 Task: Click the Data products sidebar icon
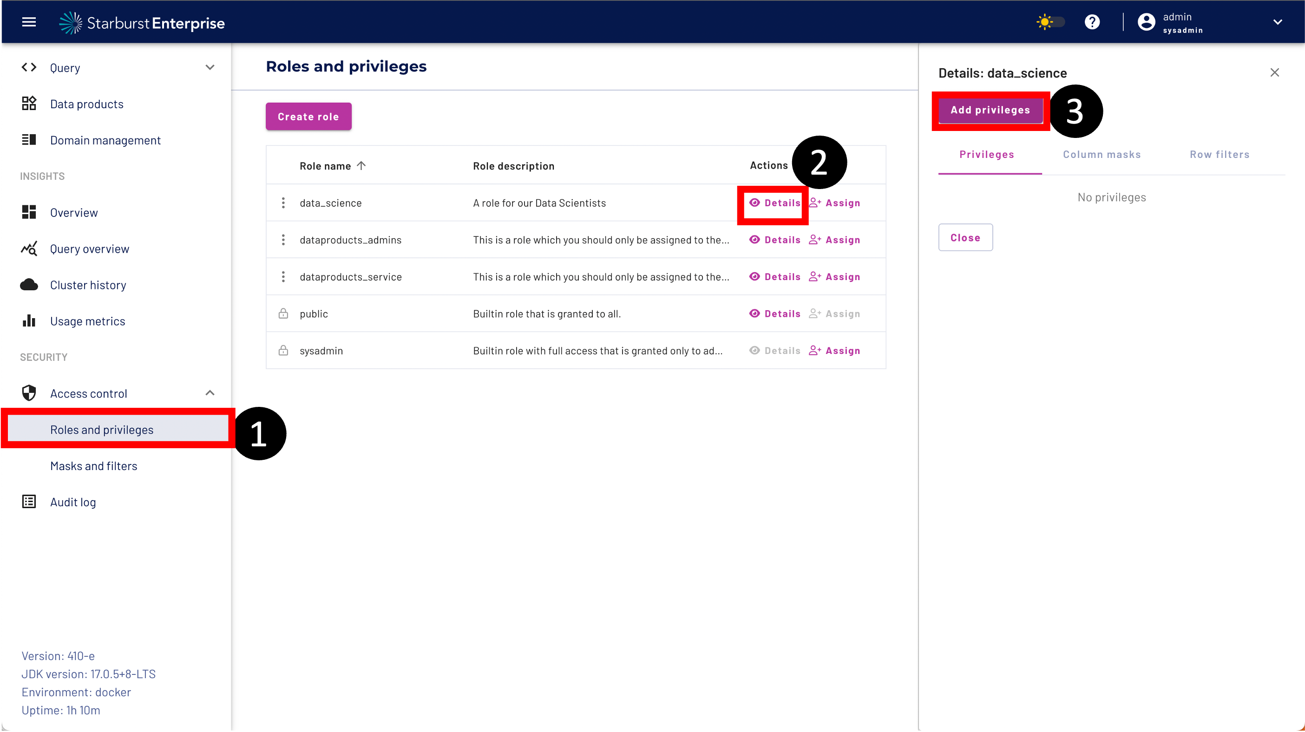[29, 104]
